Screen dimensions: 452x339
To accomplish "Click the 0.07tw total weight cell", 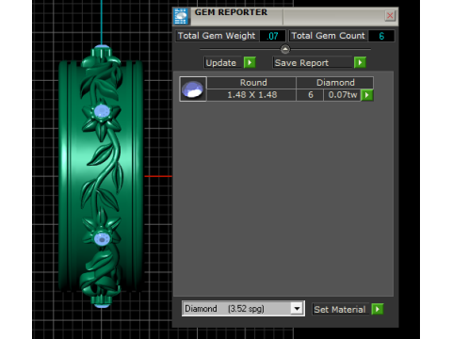I will click(x=343, y=95).
